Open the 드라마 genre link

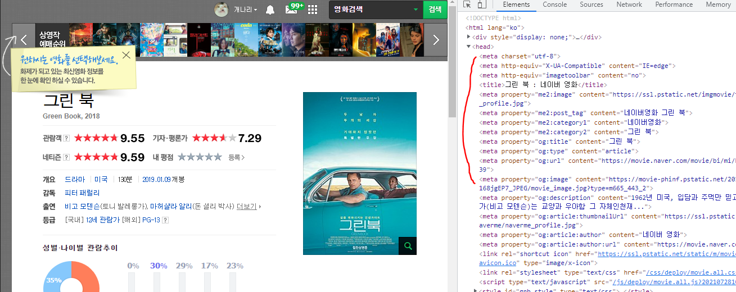point(75,180)
